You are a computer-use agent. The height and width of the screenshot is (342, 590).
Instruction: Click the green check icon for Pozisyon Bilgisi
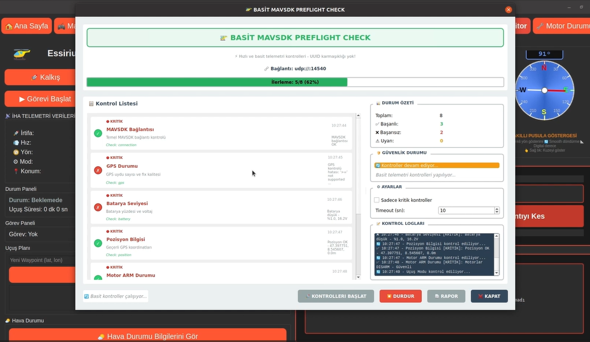98,243
